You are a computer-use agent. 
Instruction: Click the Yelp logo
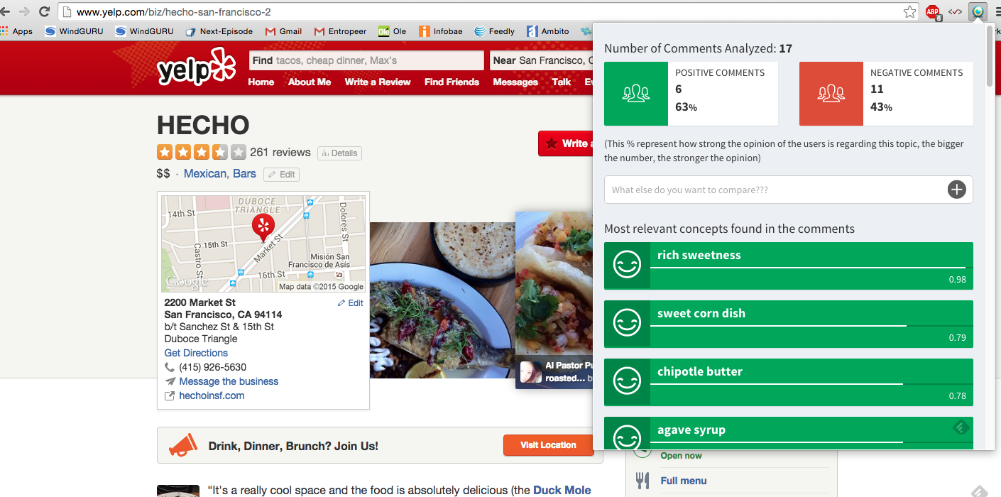tap(196, 68)
